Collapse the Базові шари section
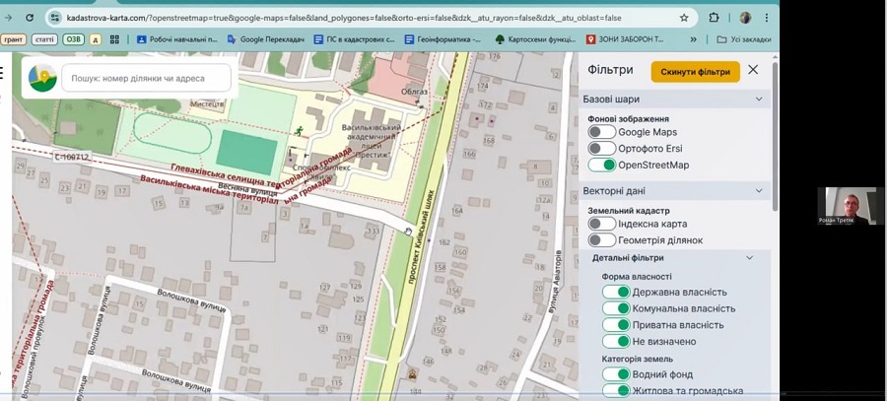 pyautogui.click(x=759, y=100)
